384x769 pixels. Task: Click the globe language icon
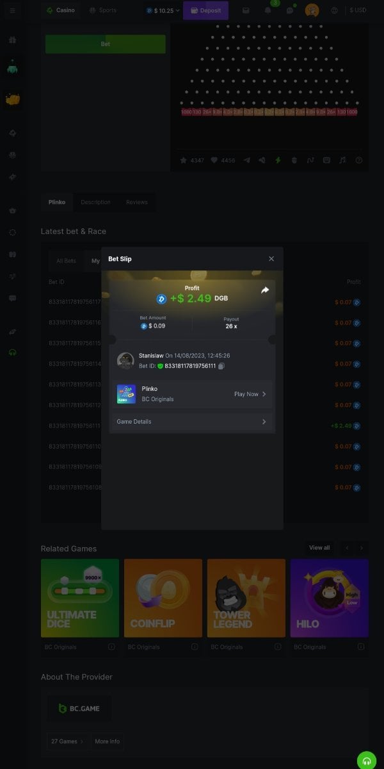point(334,10)
